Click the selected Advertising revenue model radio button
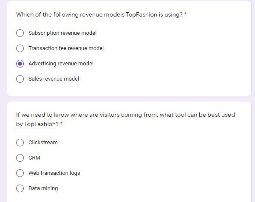255x202 pixels. (x=20, y=64)
